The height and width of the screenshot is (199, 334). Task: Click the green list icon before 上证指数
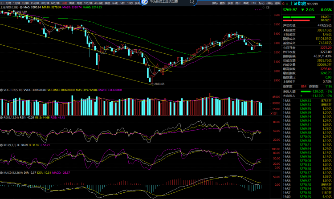(287, 3)
